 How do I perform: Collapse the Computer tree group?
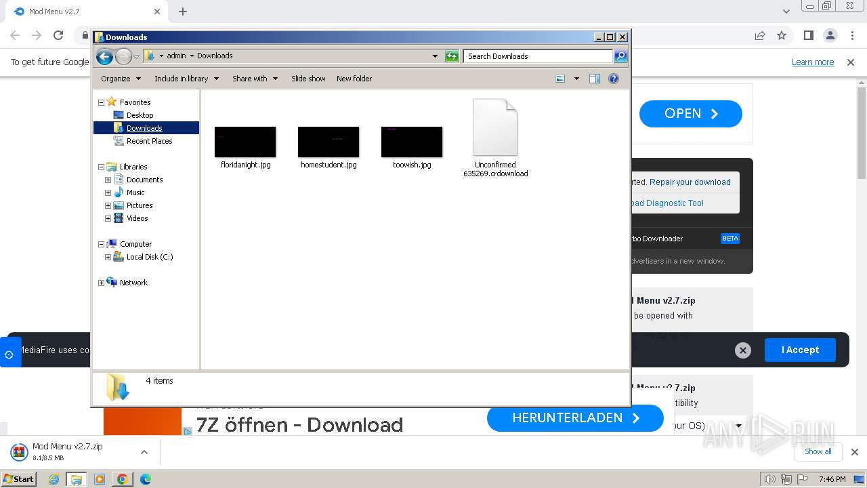pos(101,244)
